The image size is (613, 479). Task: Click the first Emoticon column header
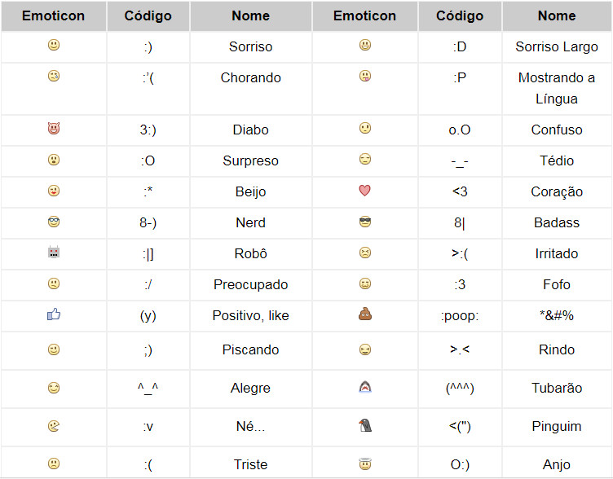pyautogui.click(x=54, y=16)
